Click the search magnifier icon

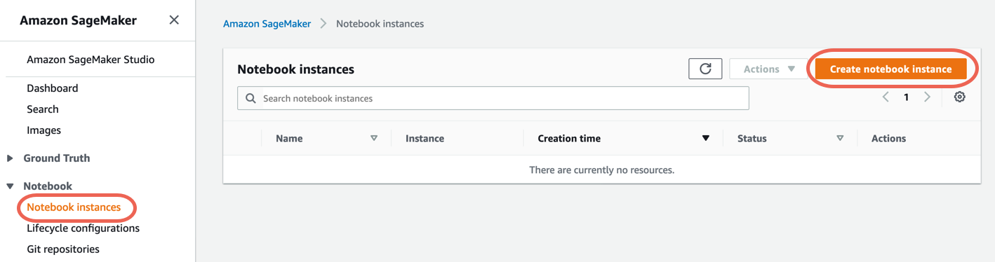pos(251,99)
